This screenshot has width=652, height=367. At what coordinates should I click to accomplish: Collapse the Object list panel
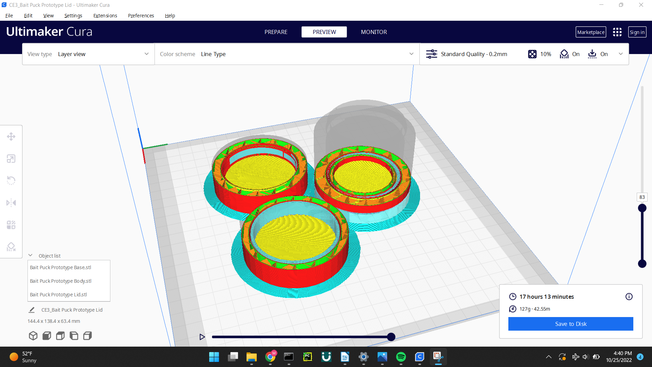[x=30, y=255]
